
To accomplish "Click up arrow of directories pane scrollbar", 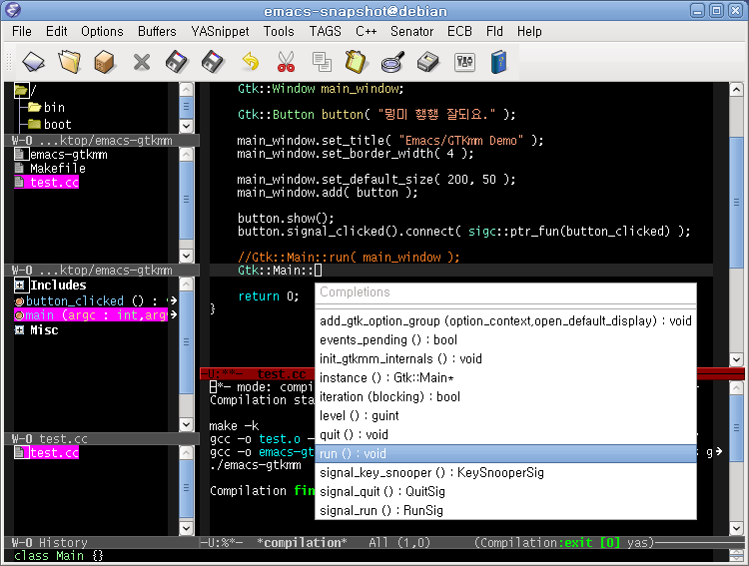I will tap(187, 89).
